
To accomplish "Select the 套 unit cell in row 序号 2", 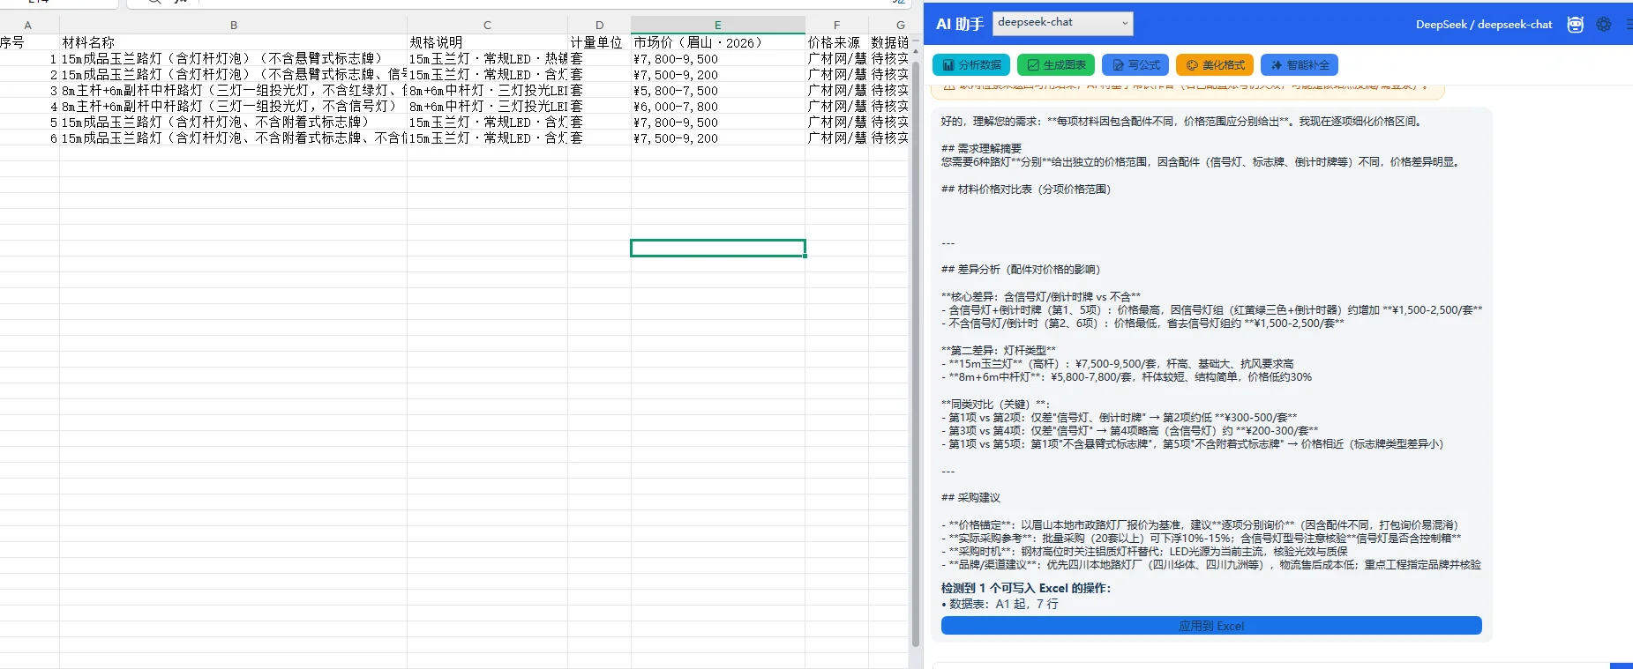I will coord(599,75).
